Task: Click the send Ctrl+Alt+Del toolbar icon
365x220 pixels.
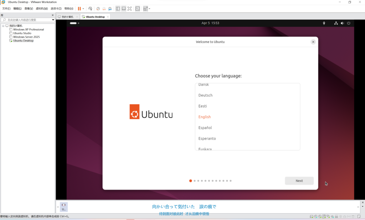Action: click(90, 9)
